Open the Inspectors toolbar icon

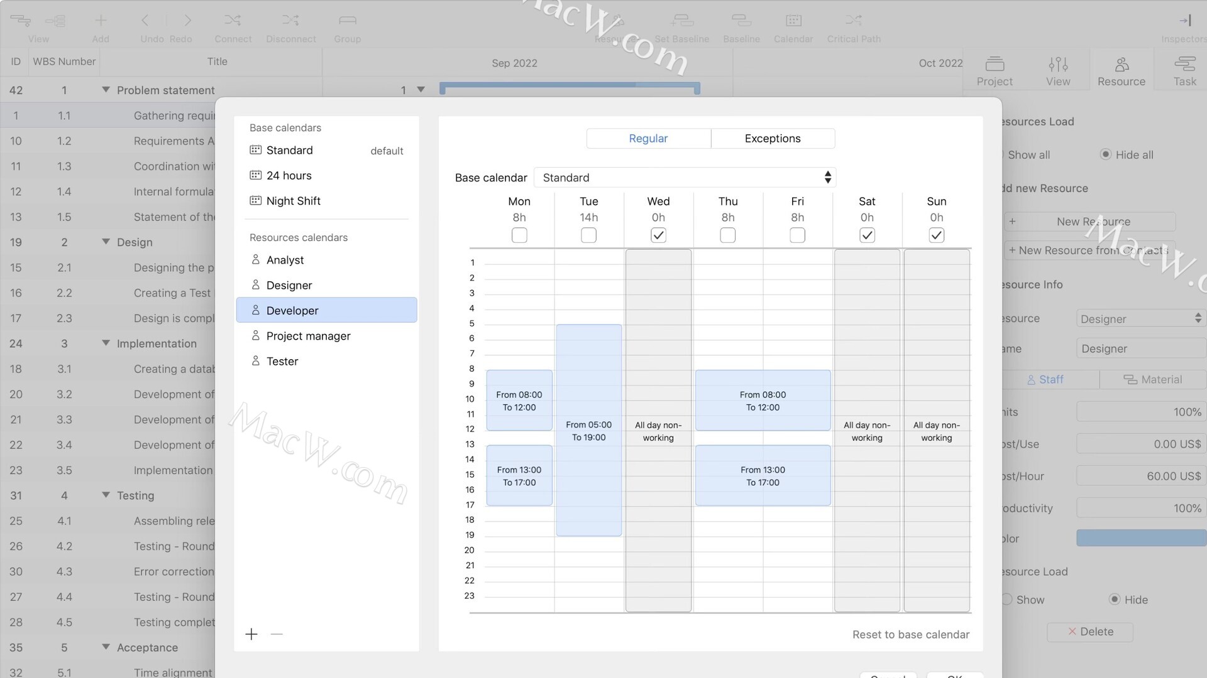(1184, 21)
